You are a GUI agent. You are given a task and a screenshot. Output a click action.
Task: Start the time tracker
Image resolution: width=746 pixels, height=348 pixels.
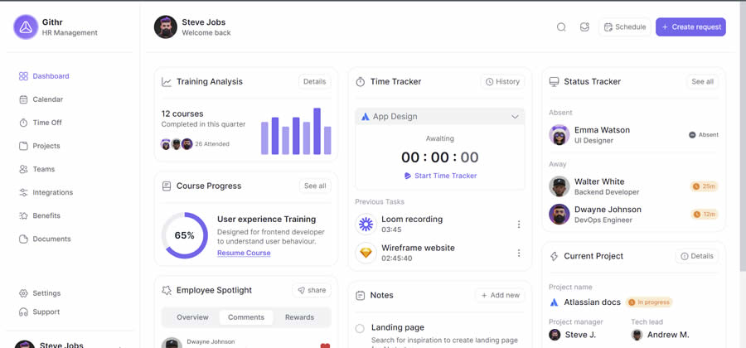pos(440,176)
